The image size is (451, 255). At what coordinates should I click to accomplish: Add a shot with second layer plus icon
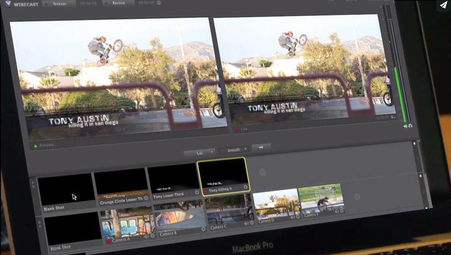(x=357, y=196)
